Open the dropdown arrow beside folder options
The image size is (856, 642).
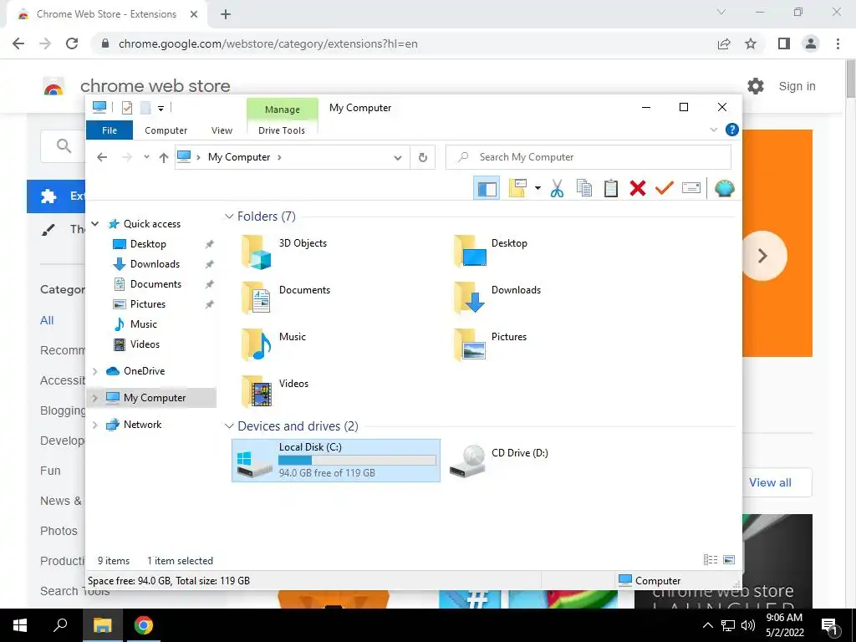(x=538, y=189)
